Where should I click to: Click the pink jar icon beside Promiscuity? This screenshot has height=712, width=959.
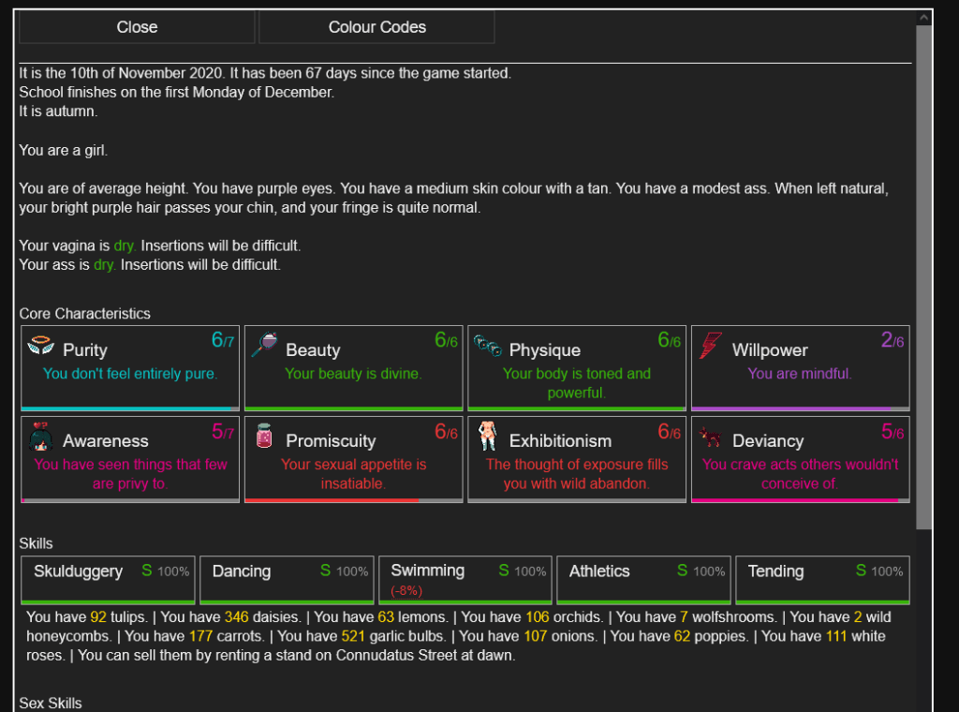[264, 438]
